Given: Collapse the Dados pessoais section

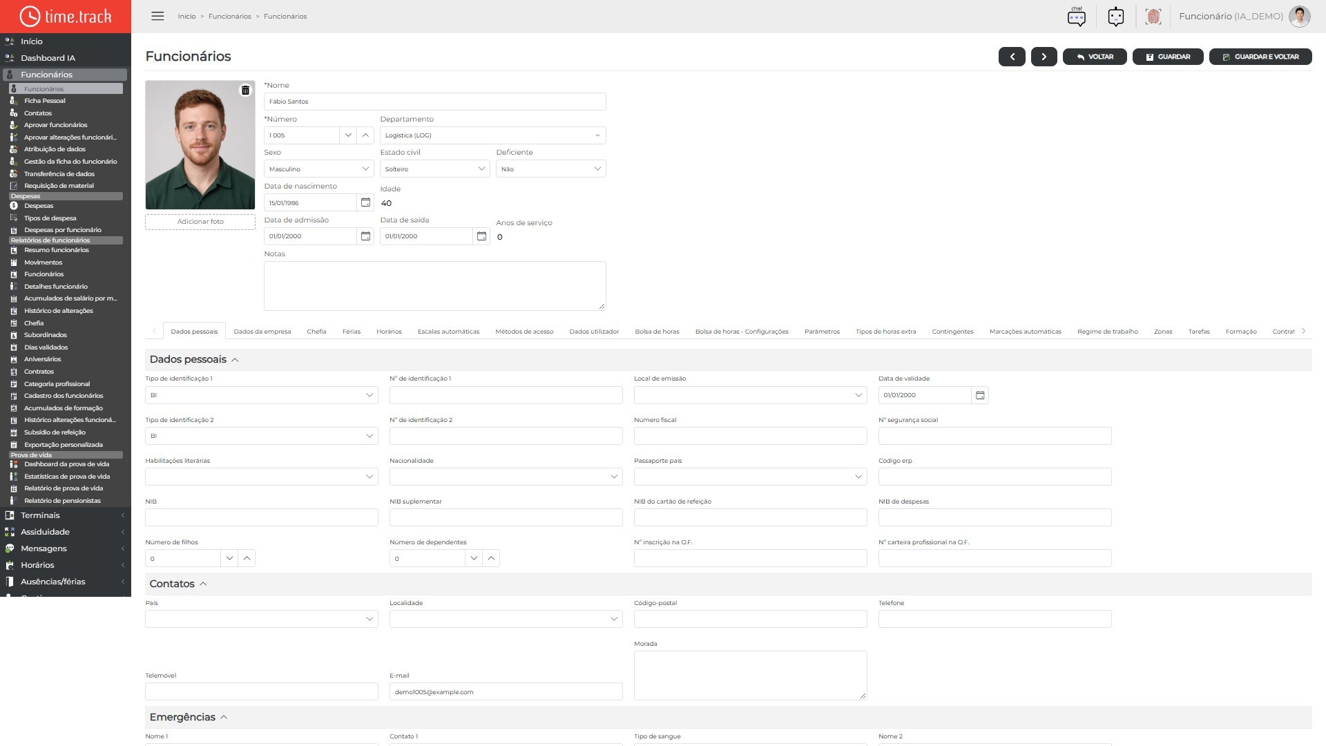Looking at the screenshot, I should 235,360.
